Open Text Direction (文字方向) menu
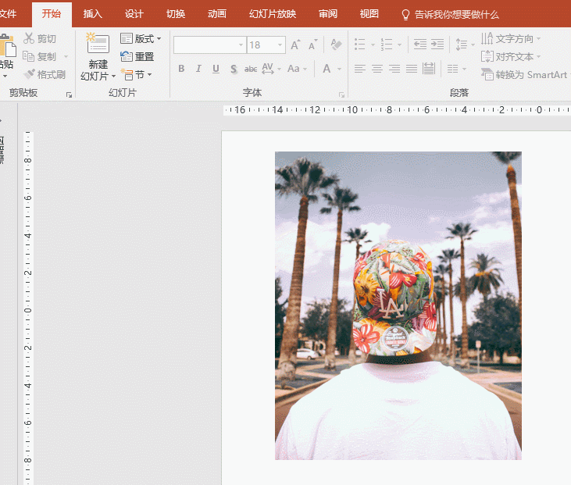 tap(510, 38)
